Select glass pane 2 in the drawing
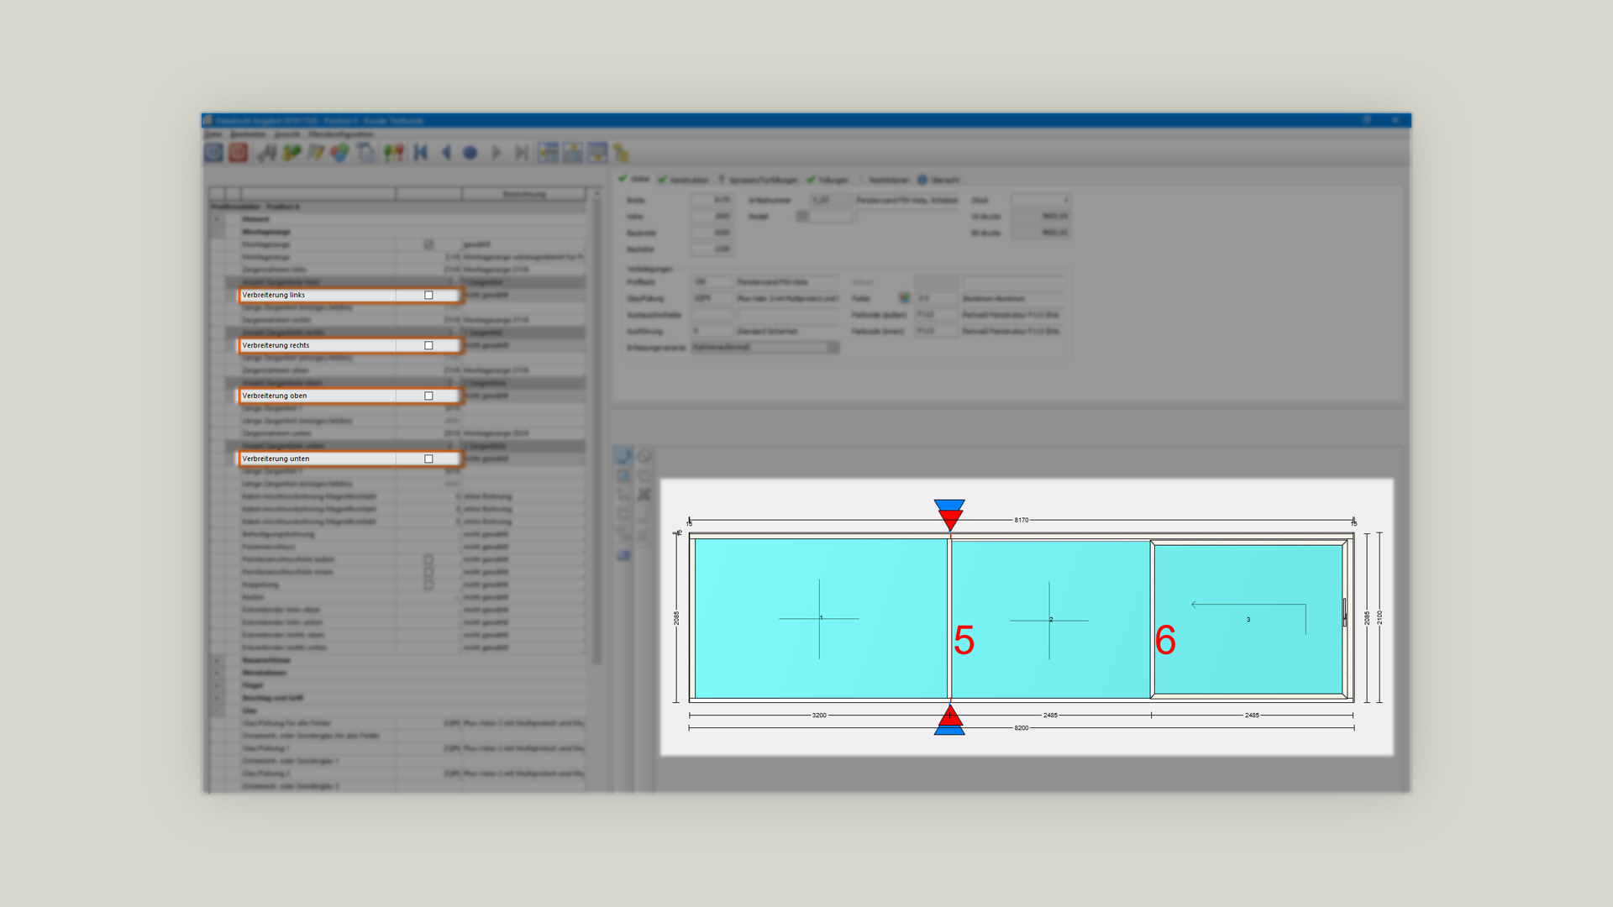 pos(1050,619)
